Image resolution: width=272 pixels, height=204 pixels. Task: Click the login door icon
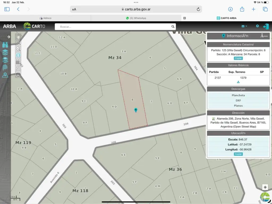click(x=266, y=26)
